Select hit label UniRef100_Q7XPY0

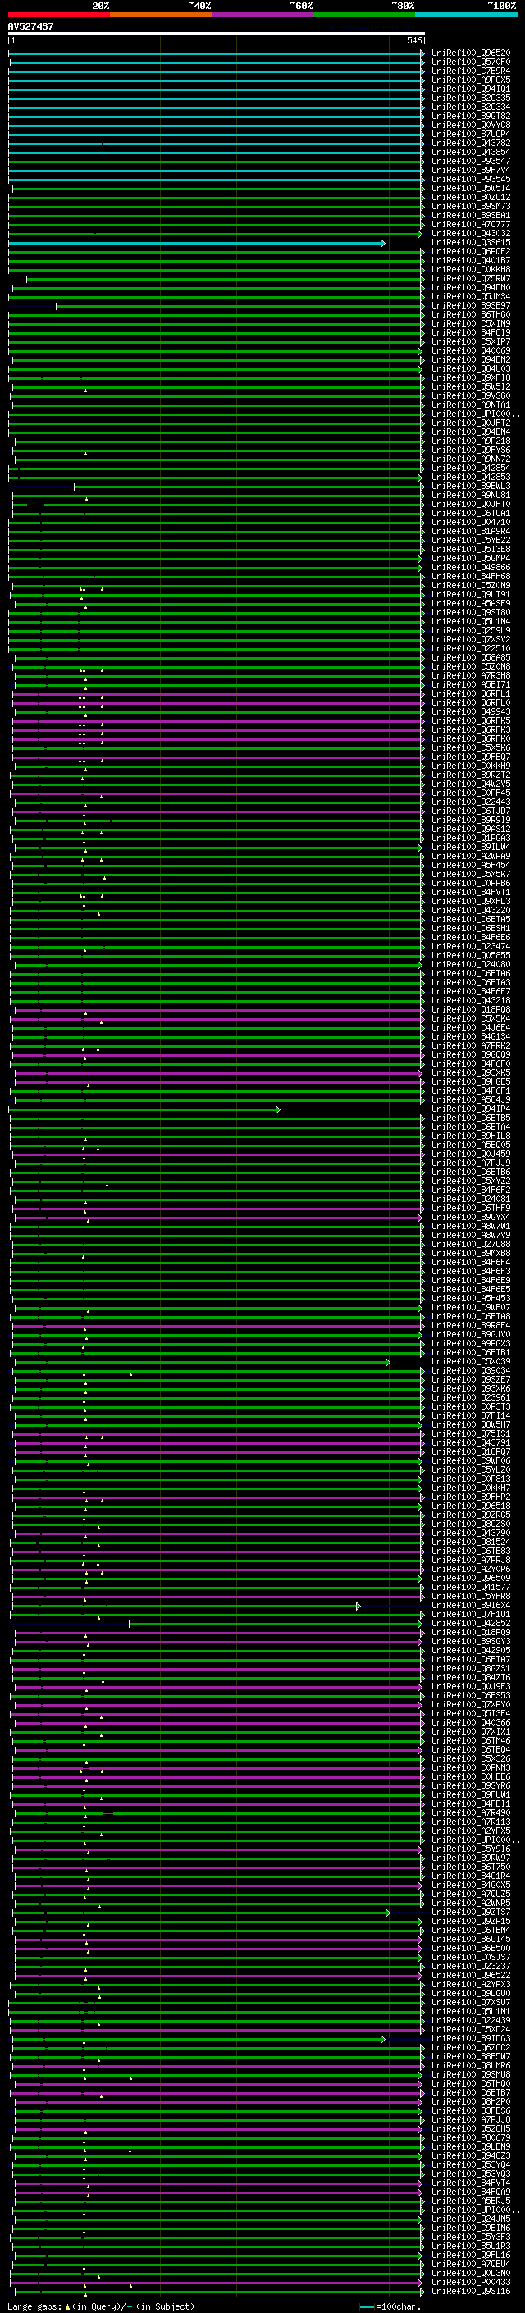coord(470,1704)
